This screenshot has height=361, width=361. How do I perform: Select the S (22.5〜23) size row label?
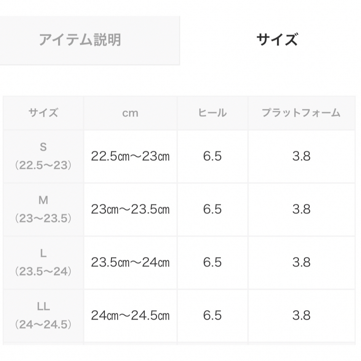(x=43, y=156)
